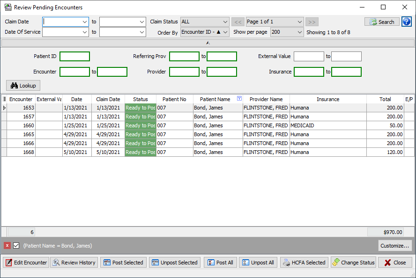Focus the Patient ID input field
416x278 pixels.
(x=75, y=57)
